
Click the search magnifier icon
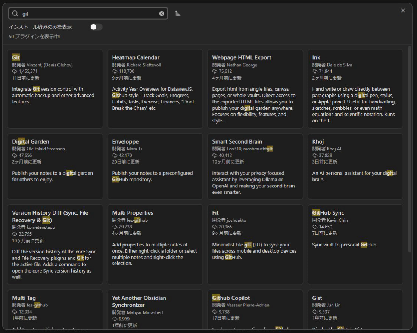[15, 13]
